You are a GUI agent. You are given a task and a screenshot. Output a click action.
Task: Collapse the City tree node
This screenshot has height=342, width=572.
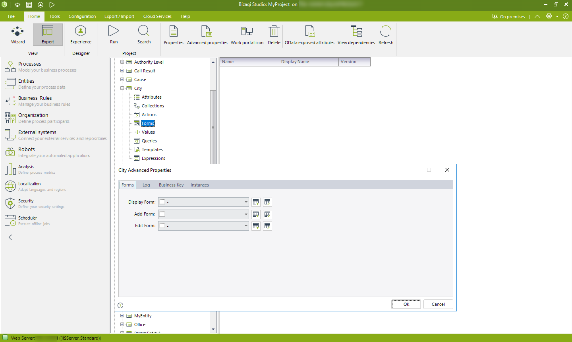[x=122, y=88]
